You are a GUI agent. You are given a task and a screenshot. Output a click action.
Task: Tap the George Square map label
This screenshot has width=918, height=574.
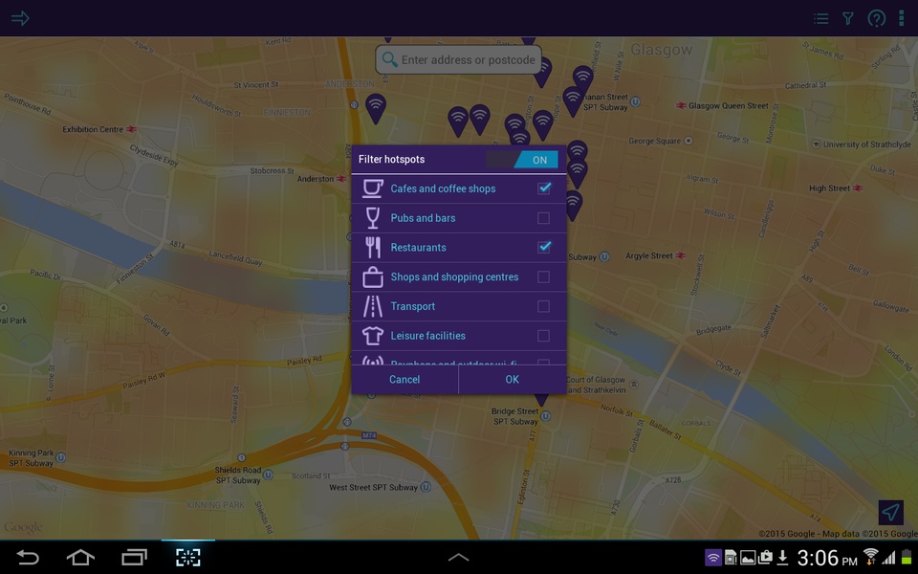tap(654, 142)
